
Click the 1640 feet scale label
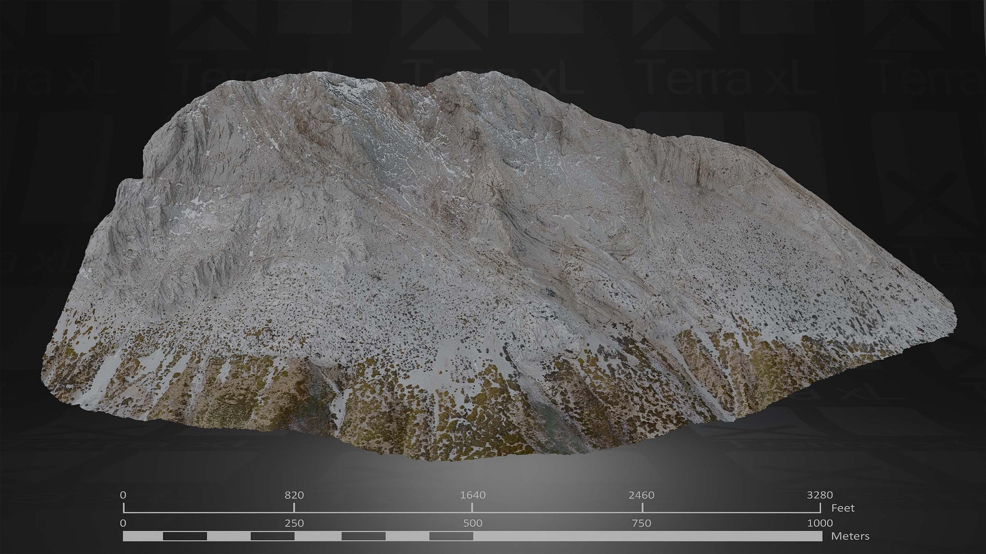tap(473, 495)
